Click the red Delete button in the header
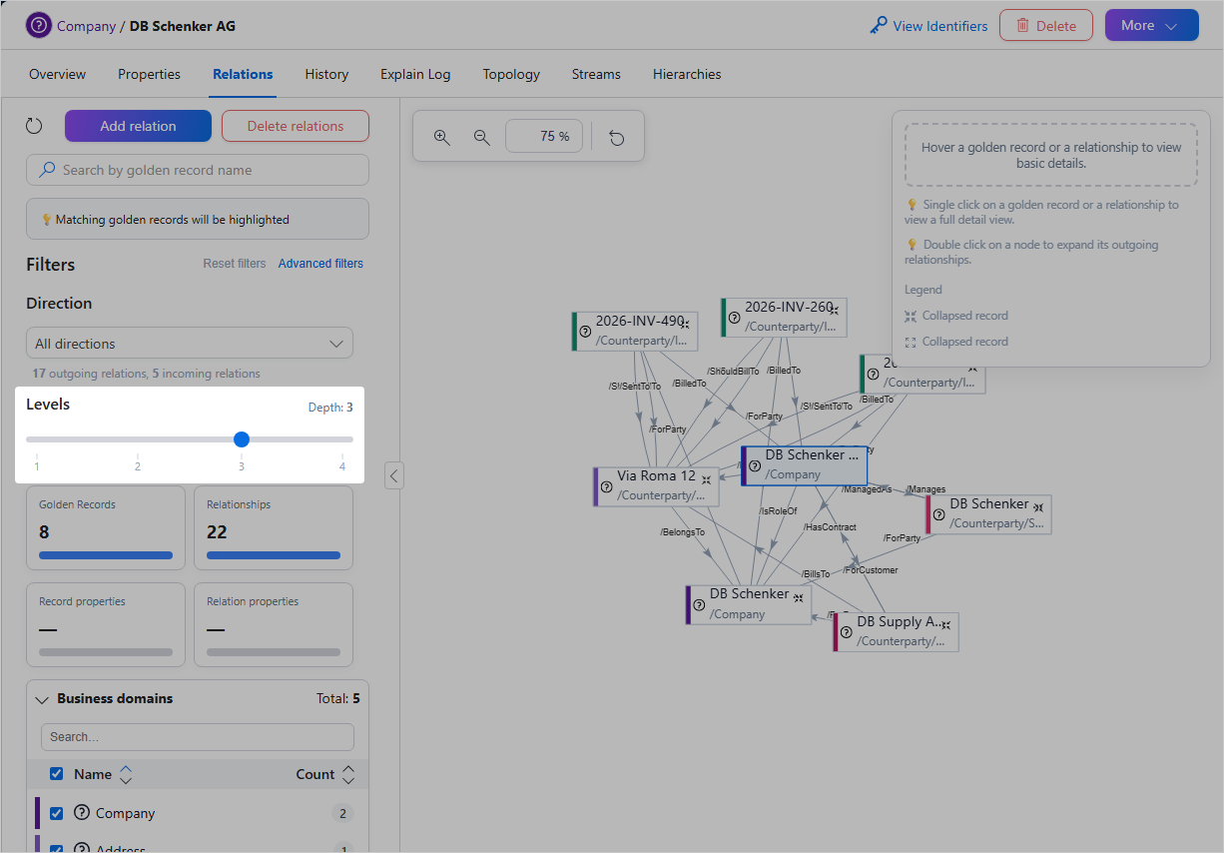1224x853 pixels. point(1046,26)
